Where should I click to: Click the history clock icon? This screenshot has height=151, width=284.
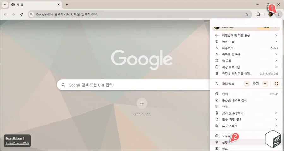pos(216,42)
